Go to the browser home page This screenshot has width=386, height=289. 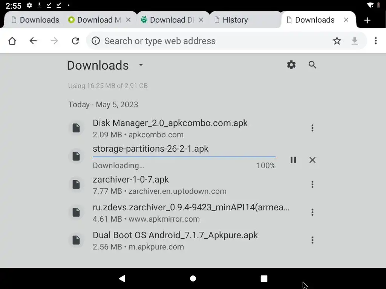(12, 41)
